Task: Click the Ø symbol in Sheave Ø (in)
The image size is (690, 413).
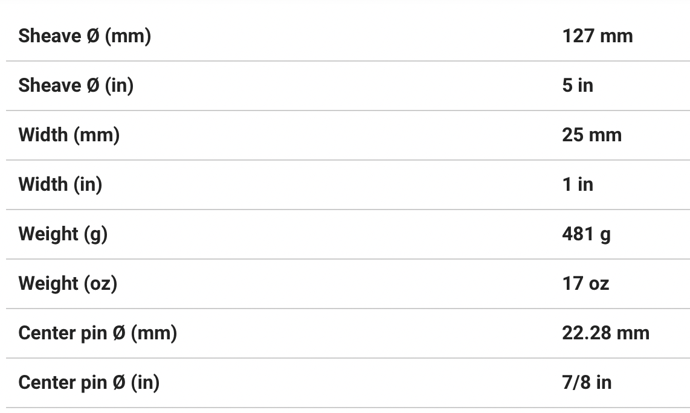Action: [x=92, y=86]
